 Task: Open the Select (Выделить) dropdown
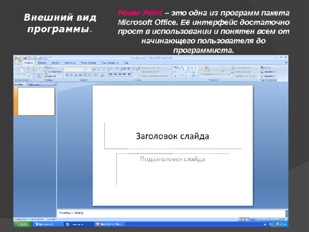pyautogui.click(x=267, y=76)
